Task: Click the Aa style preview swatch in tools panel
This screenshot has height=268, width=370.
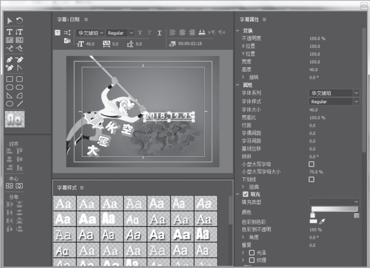Action: (15, 119)
